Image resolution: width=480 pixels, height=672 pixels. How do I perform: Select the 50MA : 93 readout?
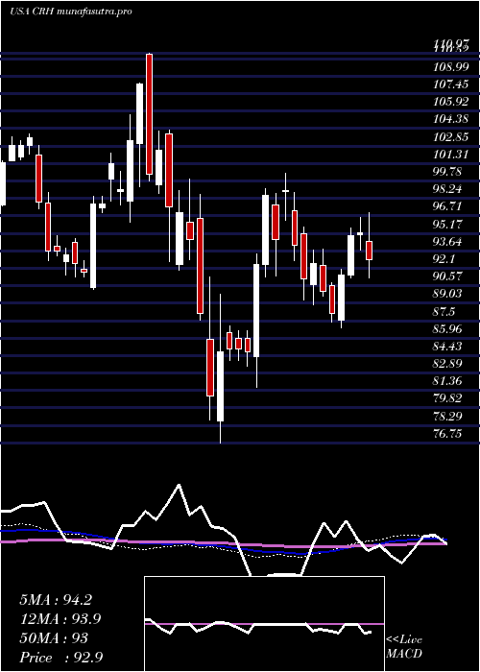pyautogui.click(x=54, y=638)
